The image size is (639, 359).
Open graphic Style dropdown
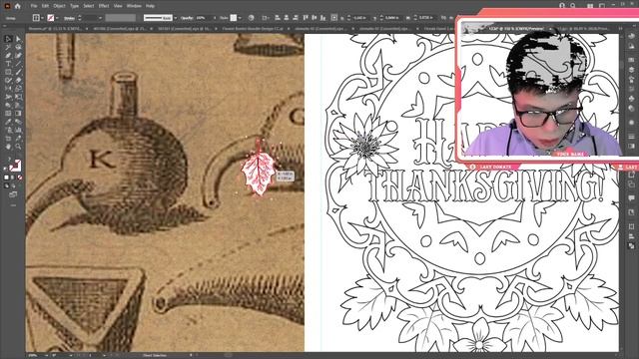click(x=240, y=18)
